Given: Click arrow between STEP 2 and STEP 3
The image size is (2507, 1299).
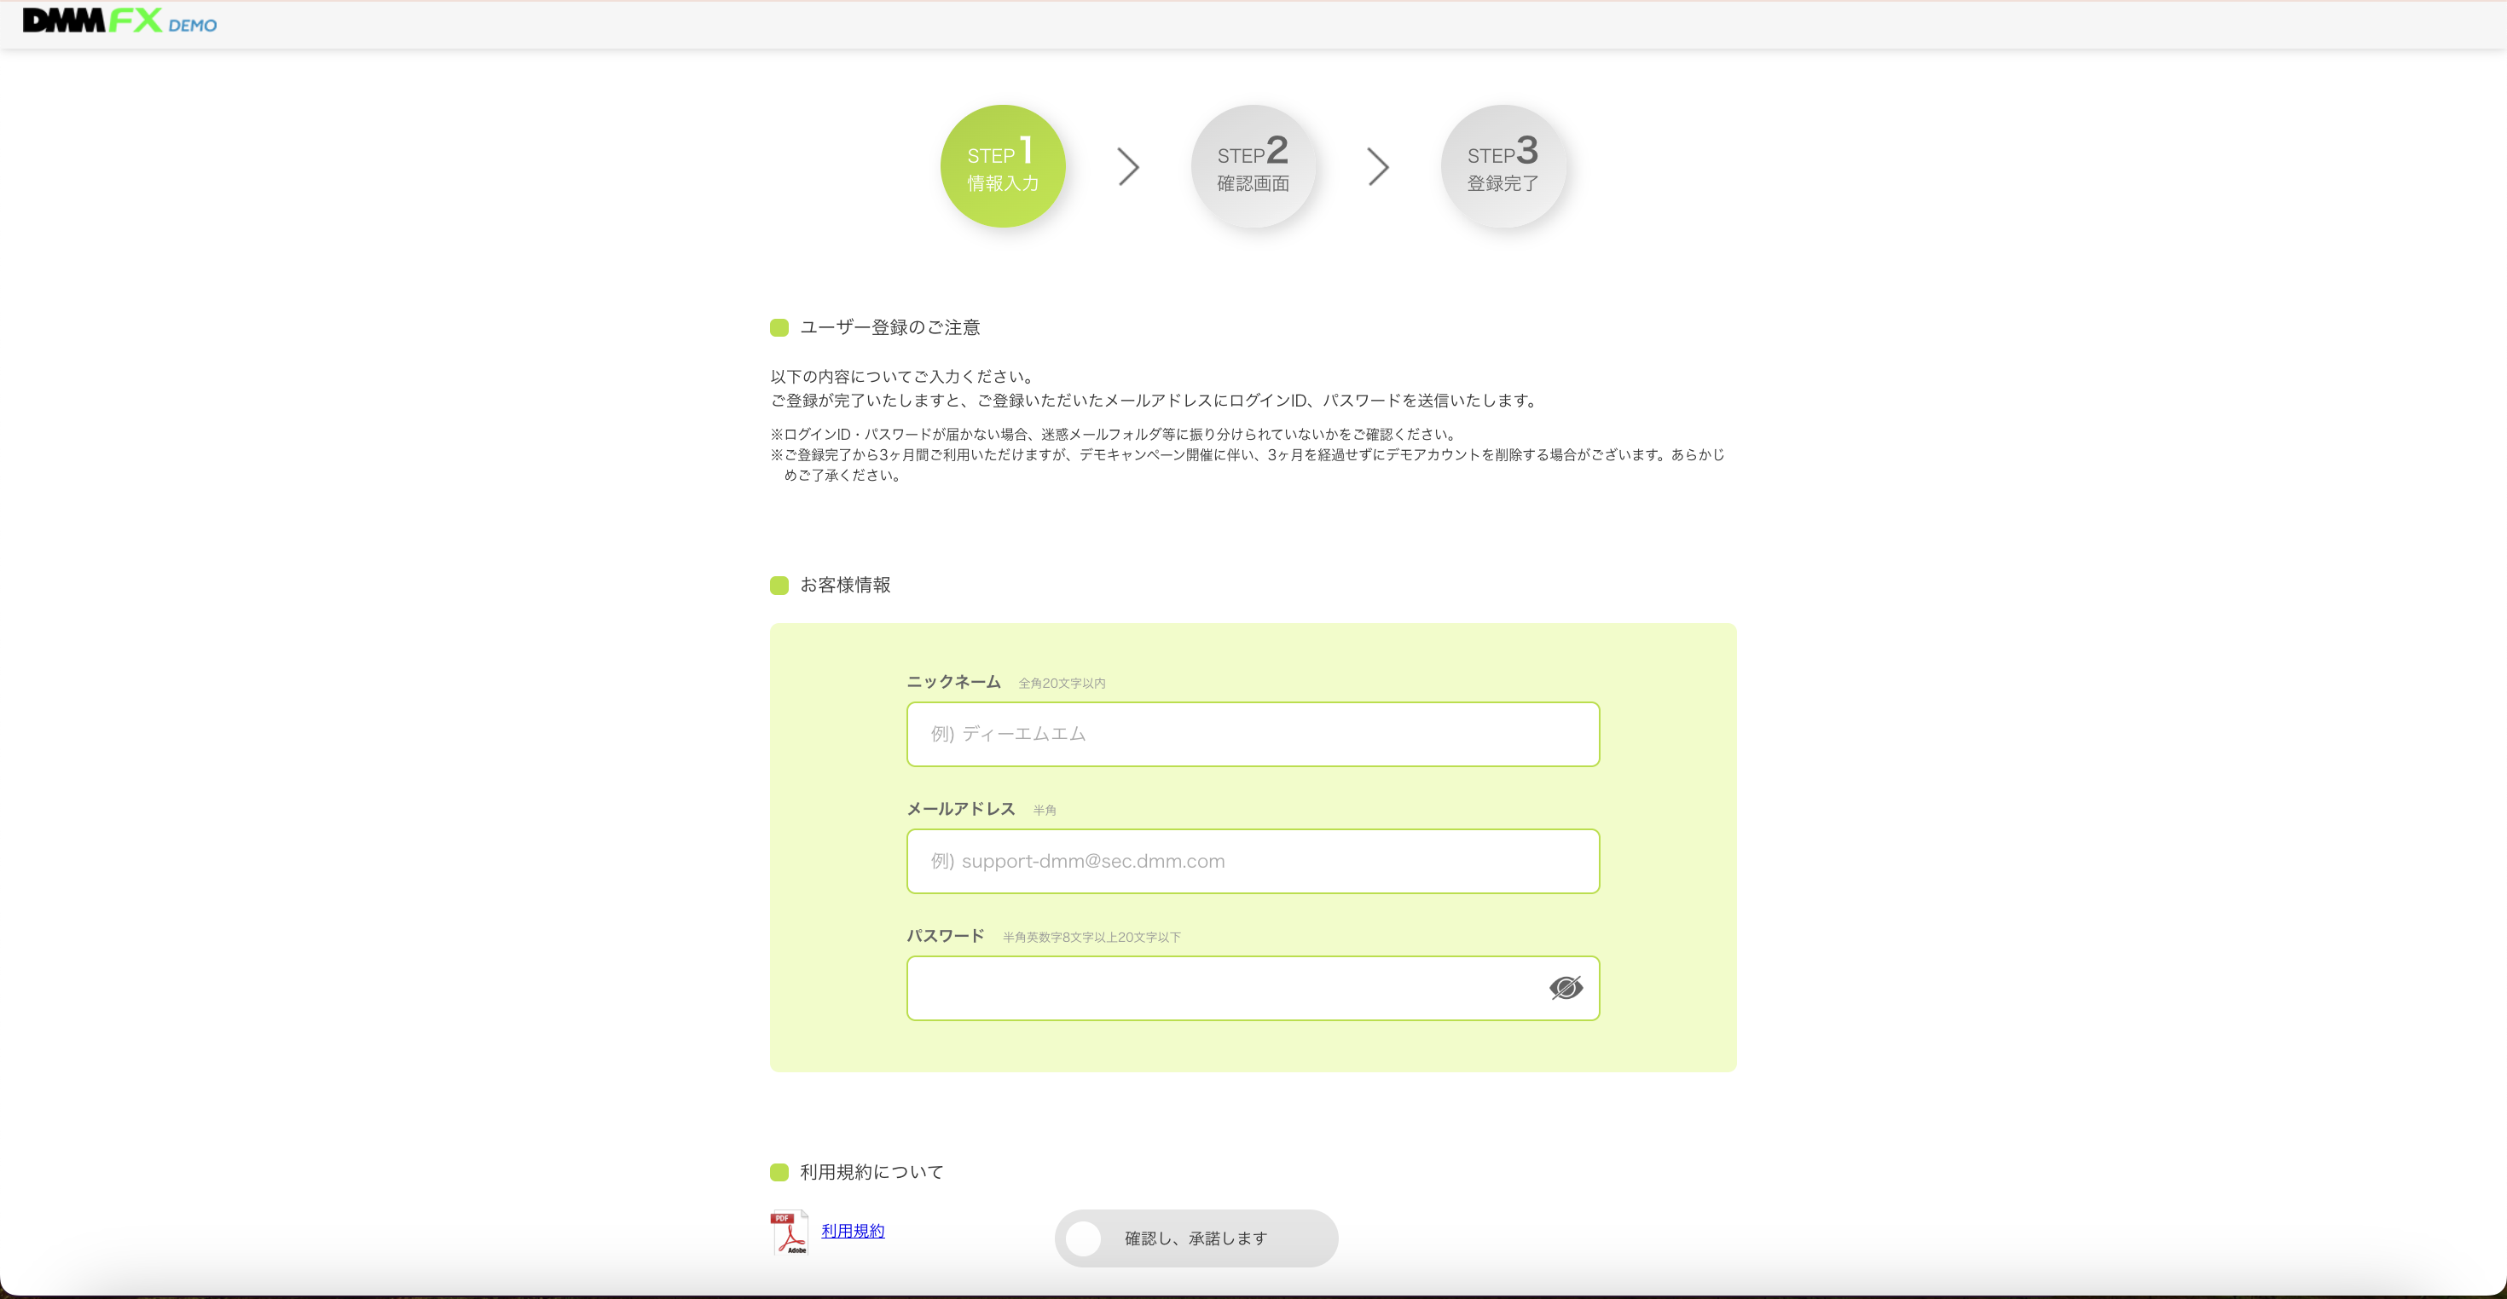Looking at the screenshot, I should pyautogui.click(x=1377, y=166).
